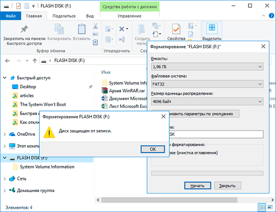Click the Cut scissors icon
276x212 pixels.
tap(95, 26)
